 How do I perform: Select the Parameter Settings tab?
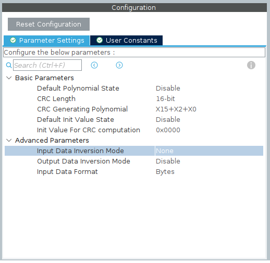click(x=47, y=40)
